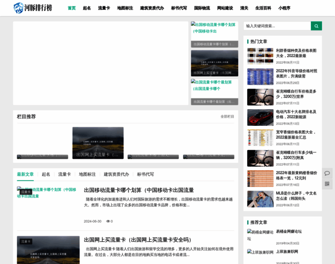Select the 最新文章 tab
335x264 pixels.
[x=26, y=174]
